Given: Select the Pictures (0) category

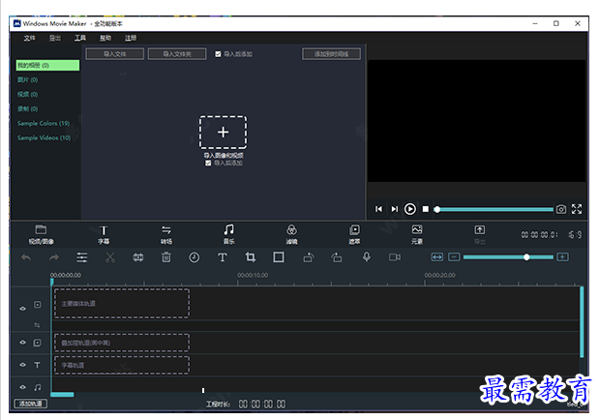Looking at the screenshot, I should click(x=27, y=80).
